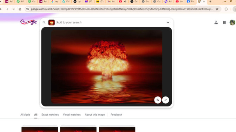Image resolution: width=236 pixels, height=132 pixels.
Task: Open Search Labs flask icon
Action: (x=216, y=22)
